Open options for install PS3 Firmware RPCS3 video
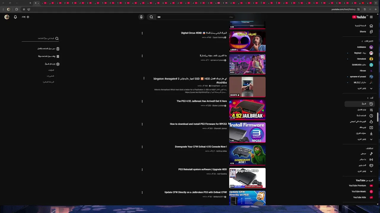Screen dimensions: 380x213 [142, 124]
